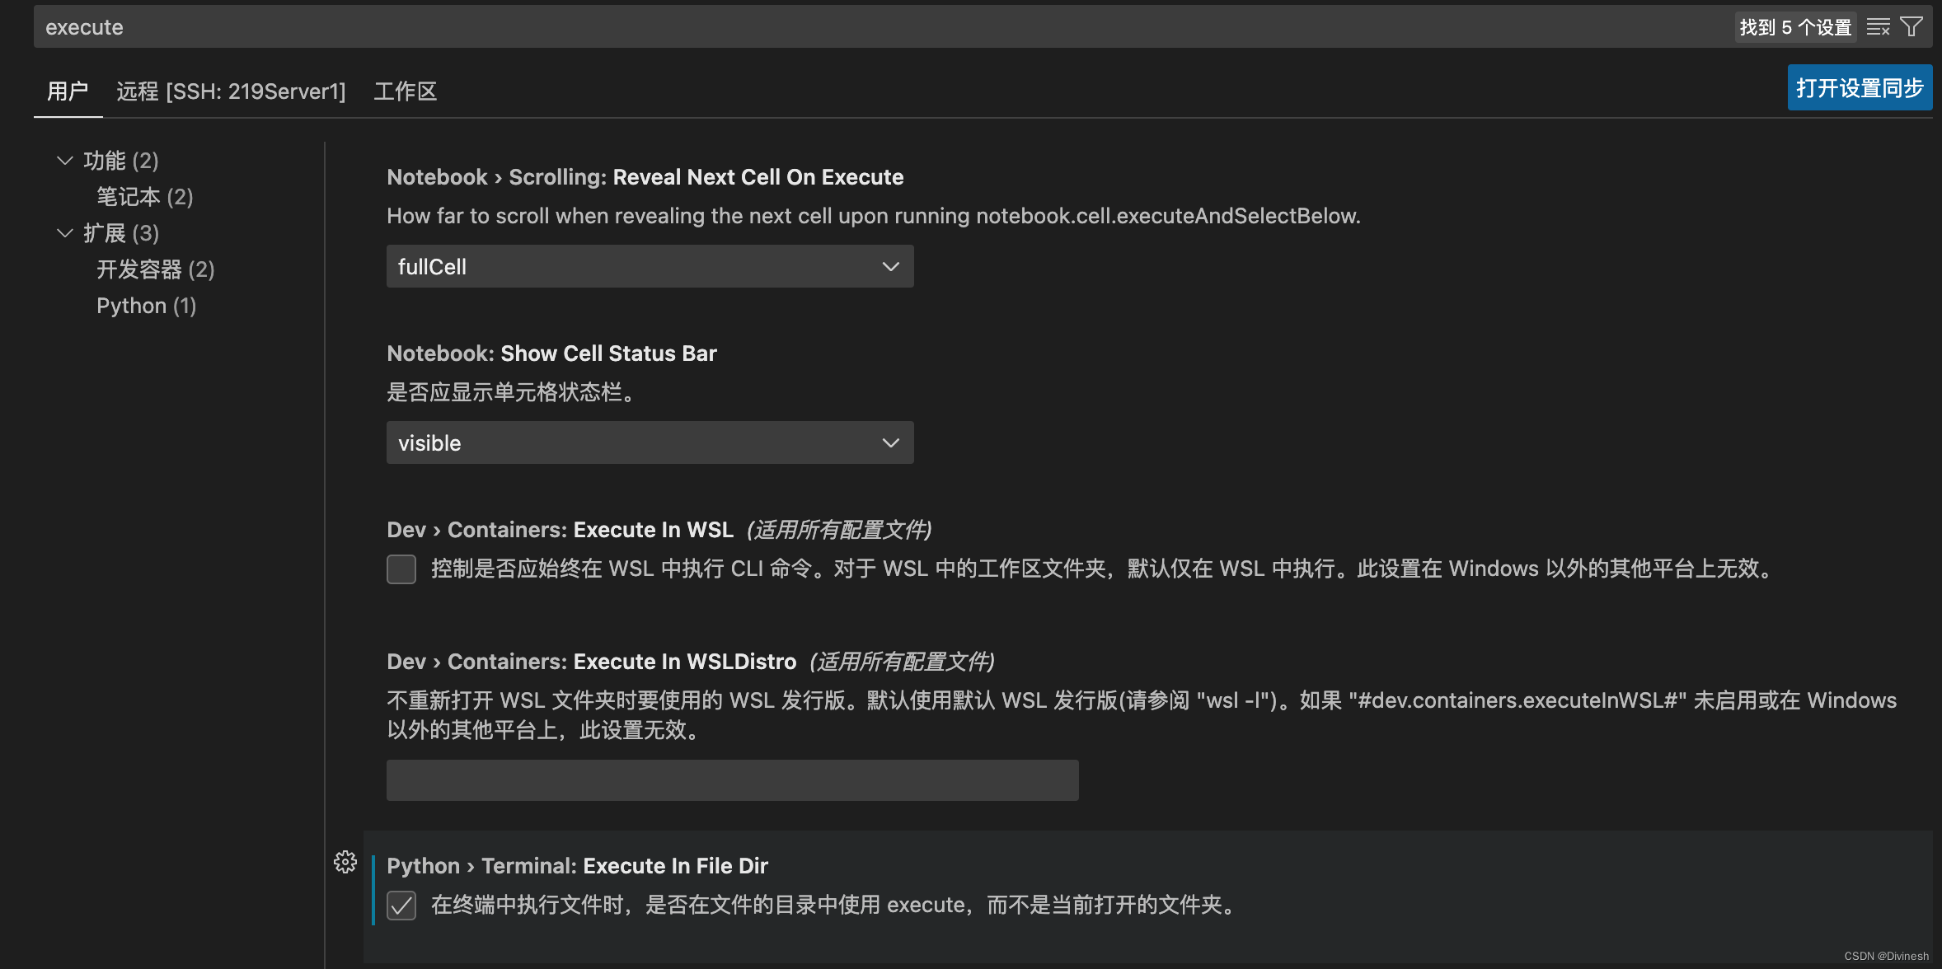Viewport: 1942px width, 969px height.
Task: Switch to the 工作区 tab
Action: point(405,91)
